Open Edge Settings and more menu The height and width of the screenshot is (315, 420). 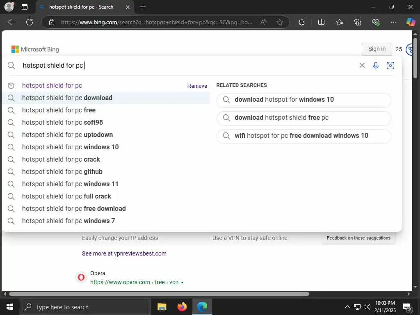pos(393,22)
